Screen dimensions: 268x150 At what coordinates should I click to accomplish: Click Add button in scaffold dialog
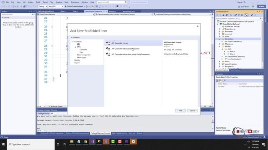coord(180,111)
